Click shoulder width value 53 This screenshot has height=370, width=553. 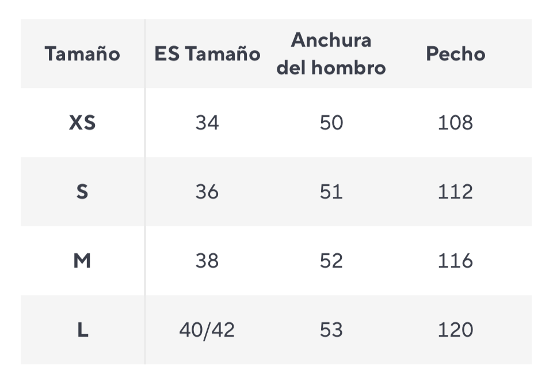[331, 330]
